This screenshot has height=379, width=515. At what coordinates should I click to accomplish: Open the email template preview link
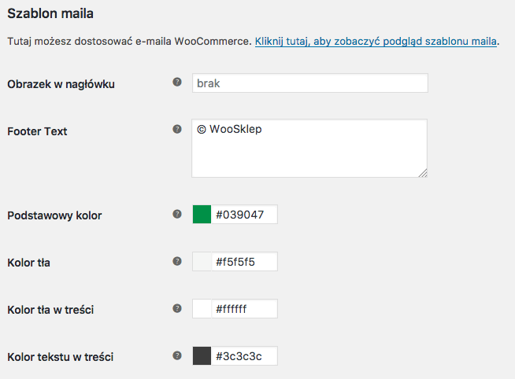(x=376, y=42)
